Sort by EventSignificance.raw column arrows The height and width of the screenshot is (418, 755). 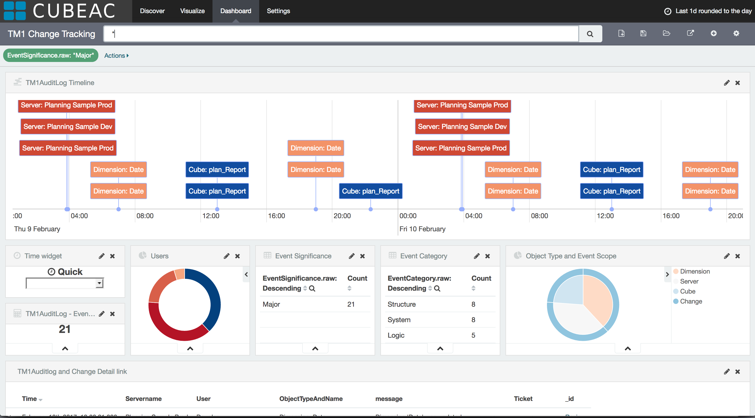[305, 288]
